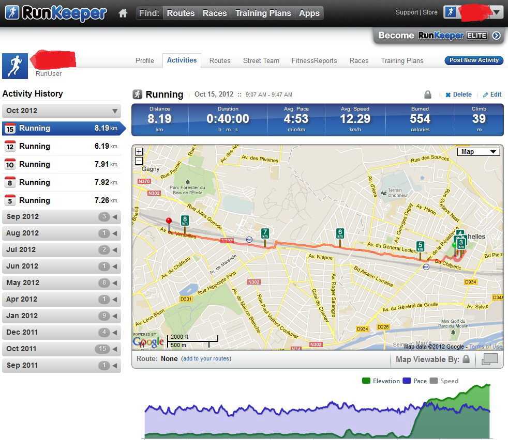
Task: Collapse the Oct 2012 activity list
Action: [x=62, y=111]
